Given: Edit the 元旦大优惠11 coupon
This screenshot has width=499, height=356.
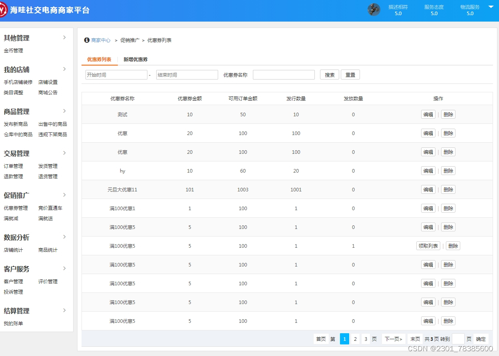Looking at the screenshot, I should (428, 190).
